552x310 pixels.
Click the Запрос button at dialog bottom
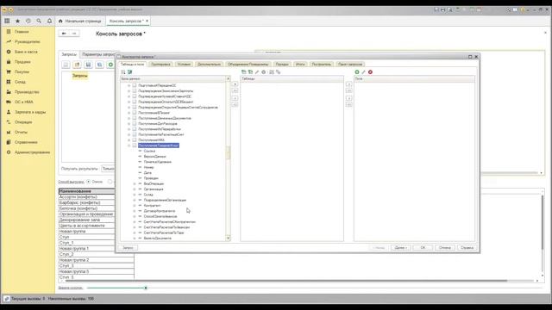pyautogui.click(x=128, y=248)
